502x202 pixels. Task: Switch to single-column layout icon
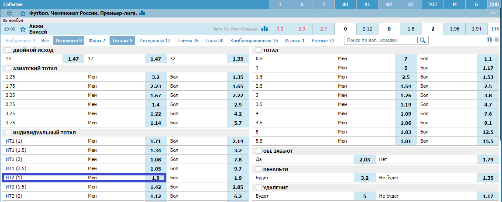496,40
